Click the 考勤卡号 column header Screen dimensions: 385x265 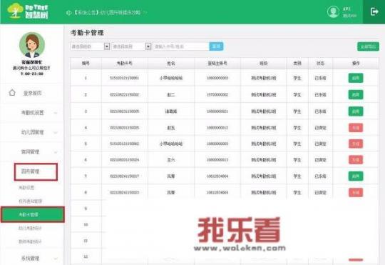click(125, 64)
